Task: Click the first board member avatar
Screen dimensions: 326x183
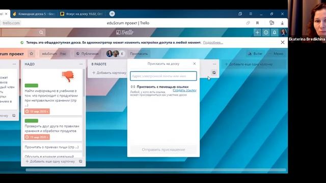Action: [110, 53]
